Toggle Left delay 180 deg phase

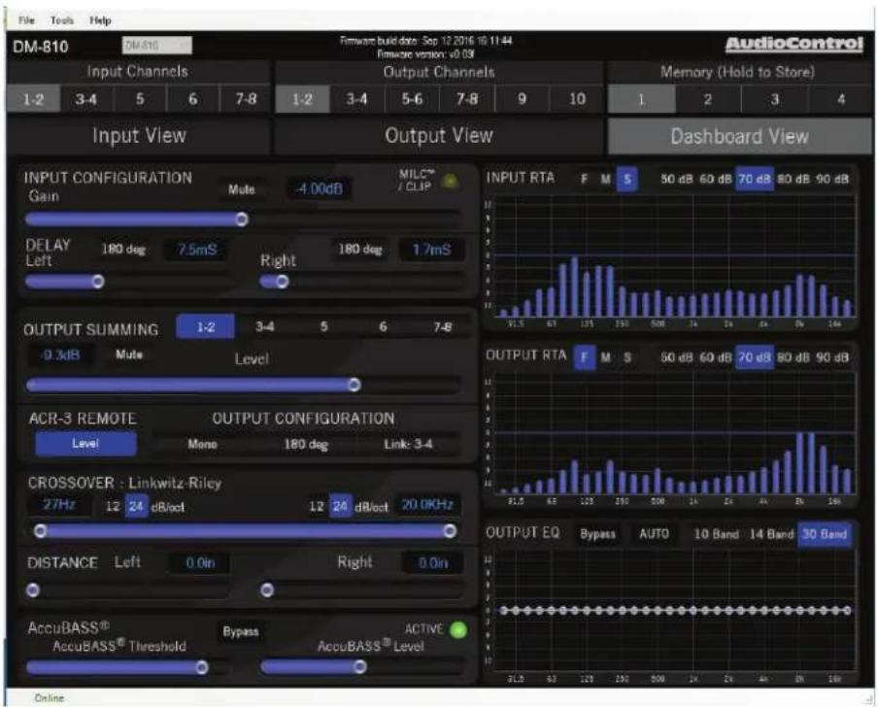point(123,250)
